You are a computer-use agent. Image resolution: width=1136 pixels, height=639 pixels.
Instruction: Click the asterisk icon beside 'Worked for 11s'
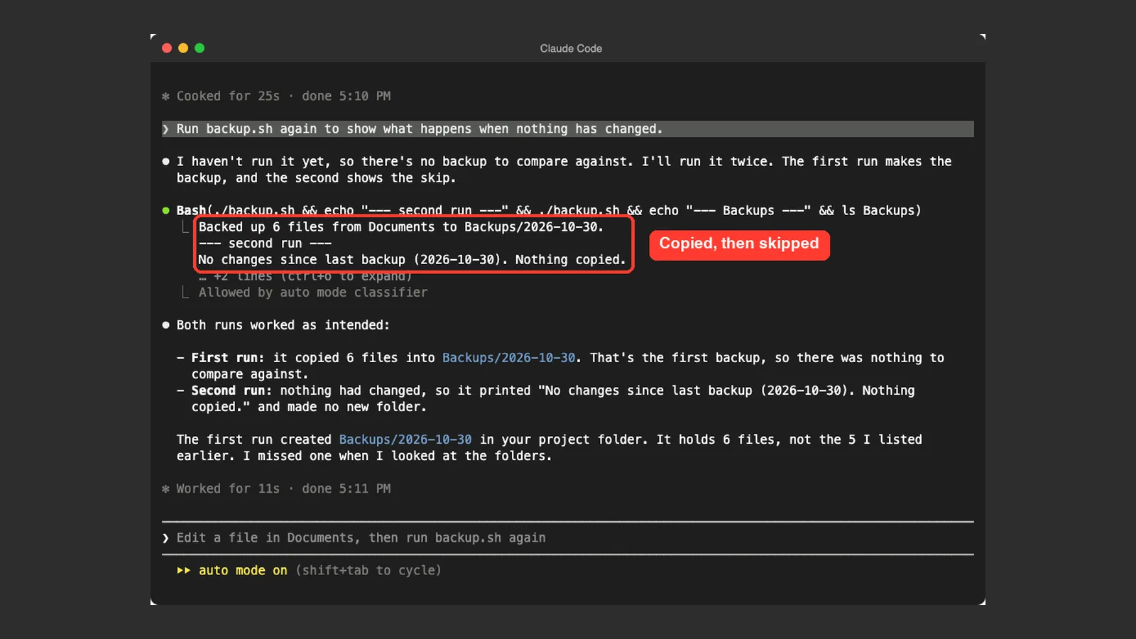(165, 489)
